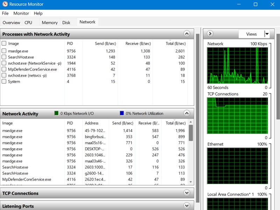Screen dimensions: 280x210
Task: Select the Image header checkbox to filter all
Action: click(4, 43)
